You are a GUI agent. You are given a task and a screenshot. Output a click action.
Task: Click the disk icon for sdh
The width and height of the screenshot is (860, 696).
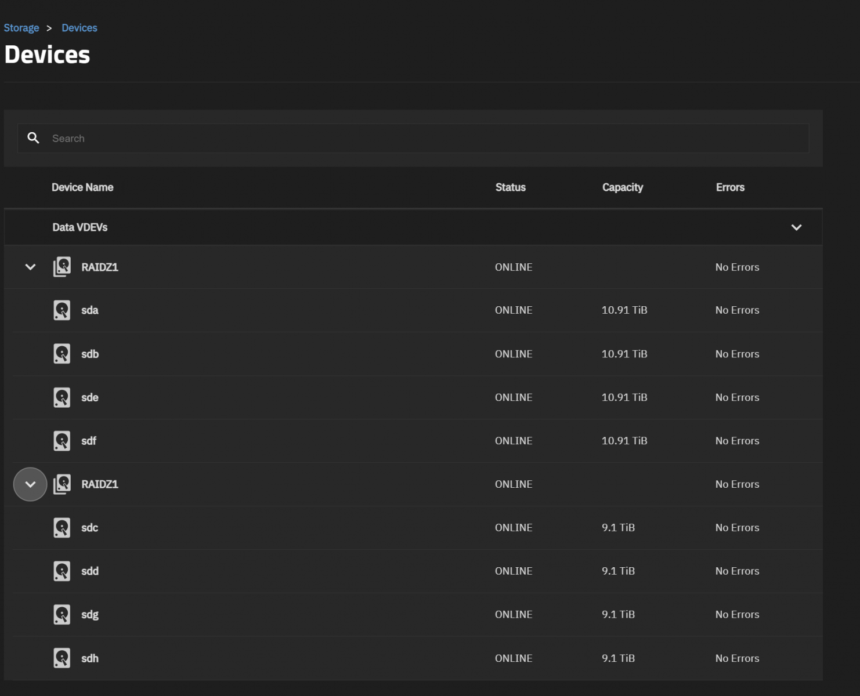coord(62,658)
